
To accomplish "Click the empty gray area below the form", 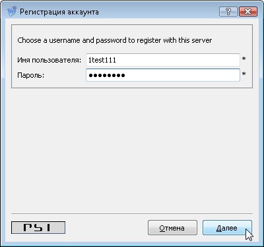I will (x=132, y=150).
